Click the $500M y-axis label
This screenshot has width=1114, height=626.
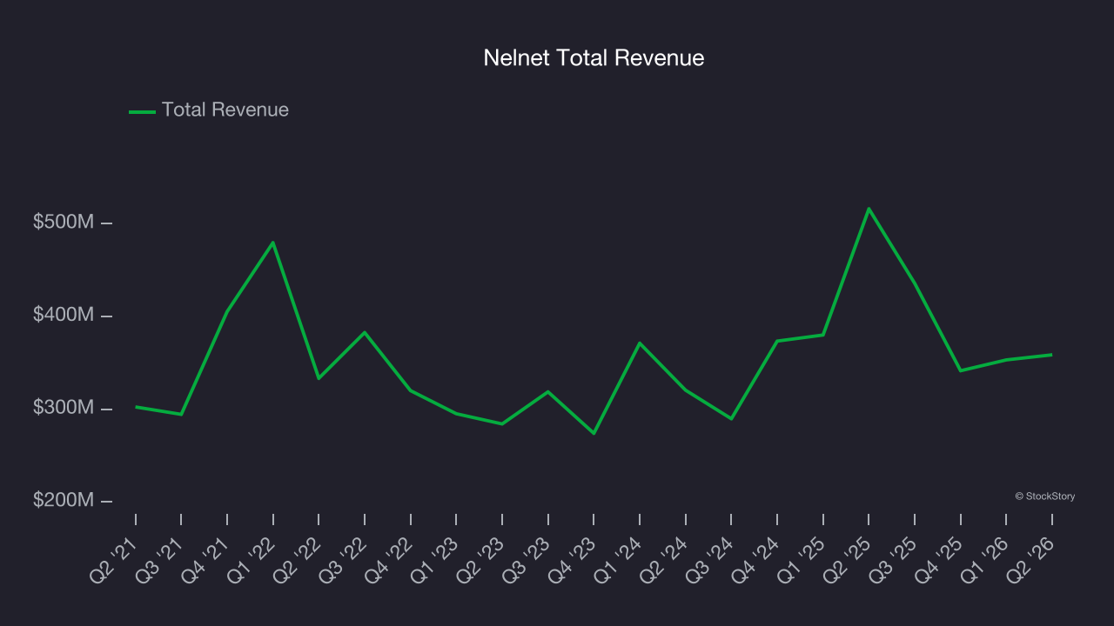pos(64,223)
